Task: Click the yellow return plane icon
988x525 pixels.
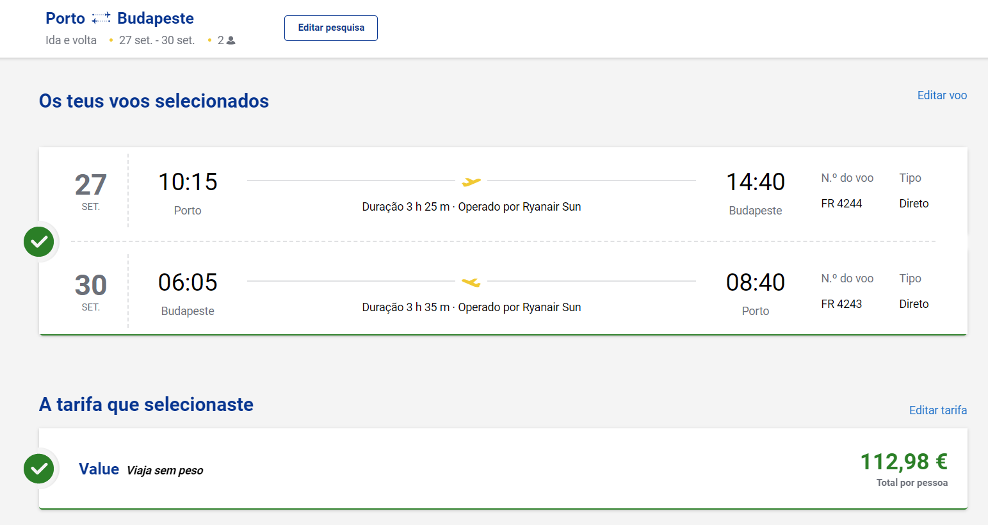Action: point(471,282)
